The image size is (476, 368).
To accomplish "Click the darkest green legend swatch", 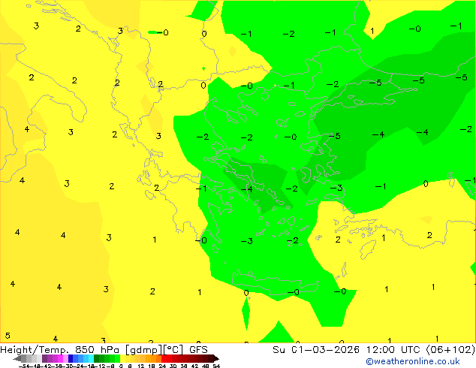I will [96, 358].
